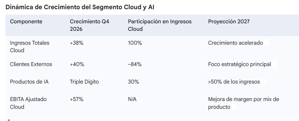This screenshot has height=121, width=299.
Task: Select the 'Componente' column header
Action: (x=26, y=22)
